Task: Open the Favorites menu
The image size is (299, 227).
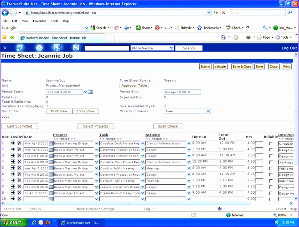Action: 39,21
